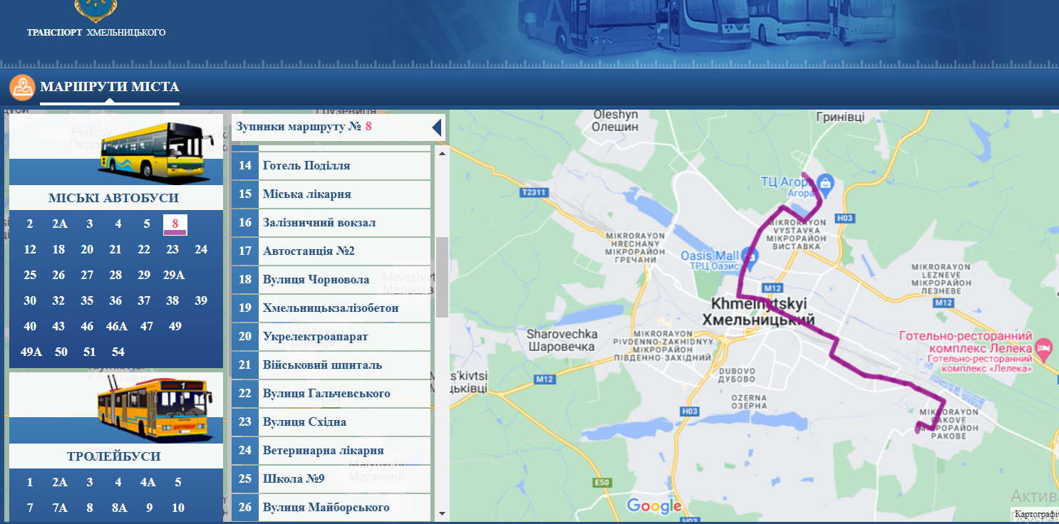
Task: Click the ТЦ Агора shopping marker on map
Action: pos(825,182)
